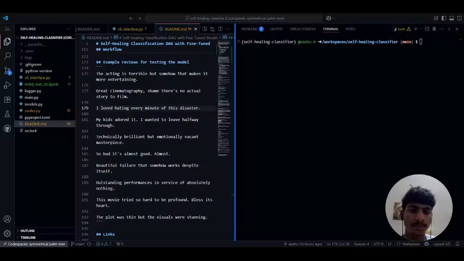Screen dimensions: 464x261
Task: Go back with navigation arrow
Action: 131,18
